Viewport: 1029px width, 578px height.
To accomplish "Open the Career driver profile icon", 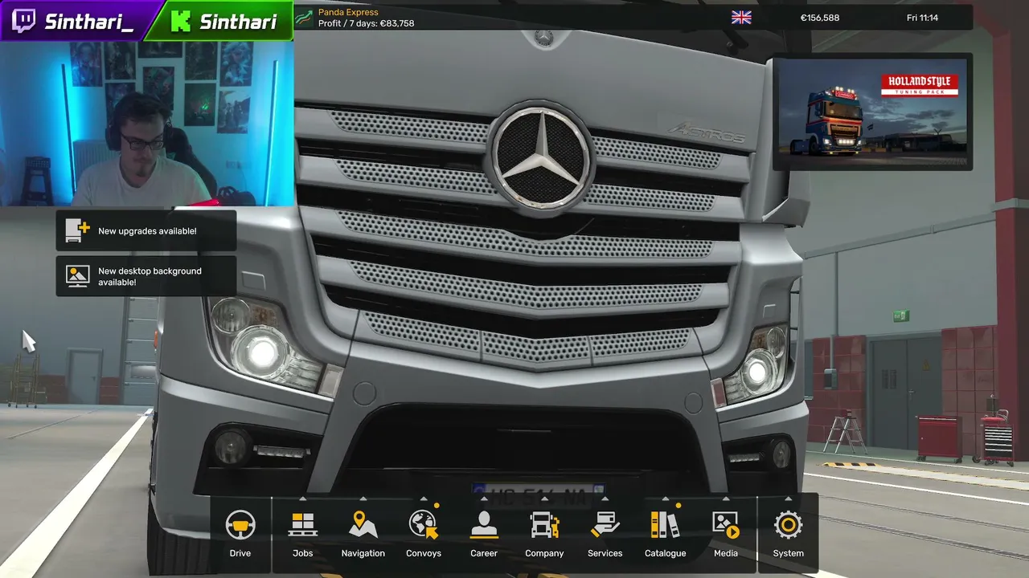I will (x=484, y=526).
